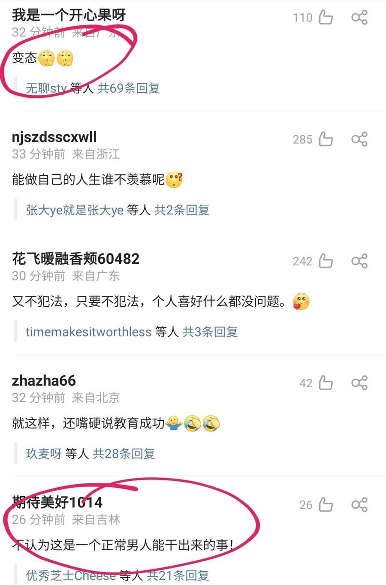The image size is (386, 585).
Task: Like the comment by 我是一个开心果呀
Action: click(326, 18)
